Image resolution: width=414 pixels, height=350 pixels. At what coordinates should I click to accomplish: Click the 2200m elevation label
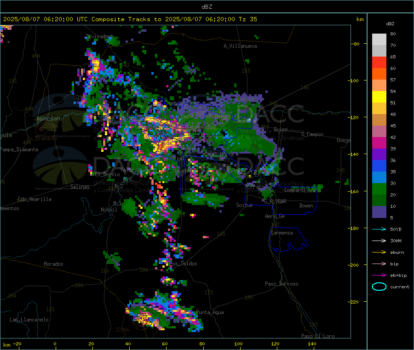pyautogui.click(x=122, y=330)
